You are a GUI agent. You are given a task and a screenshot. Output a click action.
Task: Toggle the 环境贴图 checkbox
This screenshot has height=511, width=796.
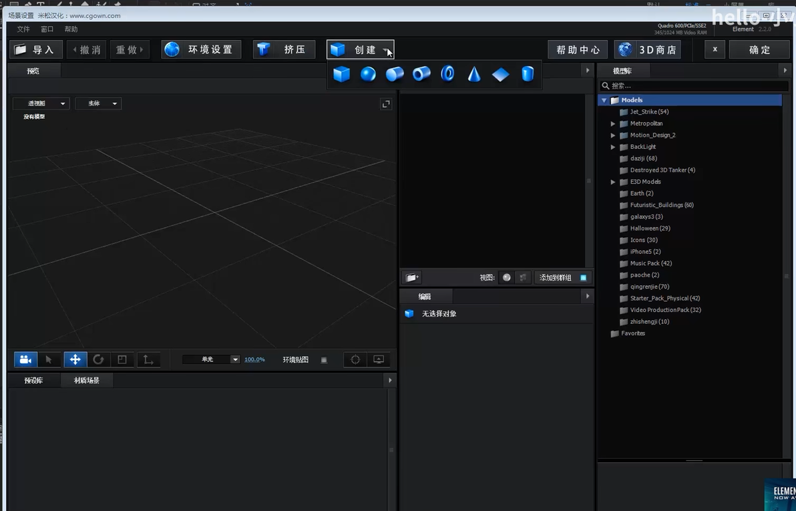[x=324, y=360]
